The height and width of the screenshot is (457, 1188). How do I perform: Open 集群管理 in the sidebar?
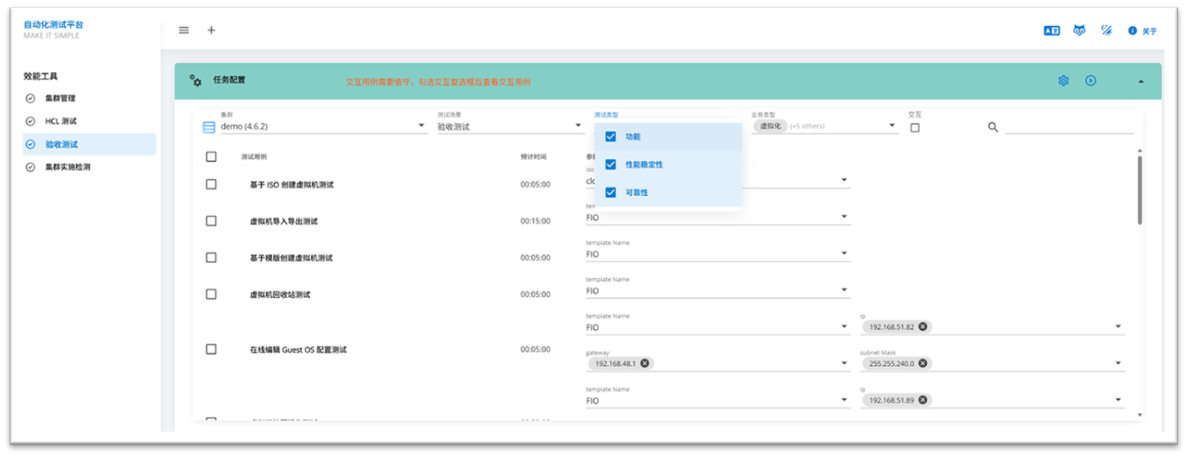click(x=60, y=98)
